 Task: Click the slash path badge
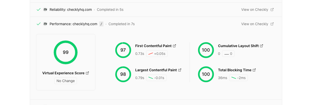click(x=101, y=24)
